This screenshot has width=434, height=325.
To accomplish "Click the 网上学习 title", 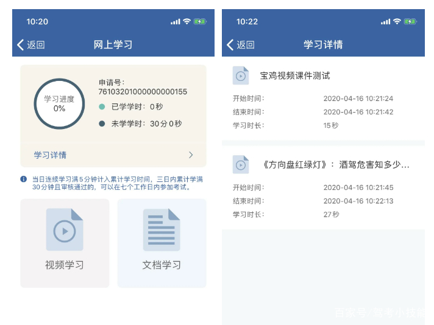I will coord(113,45).
